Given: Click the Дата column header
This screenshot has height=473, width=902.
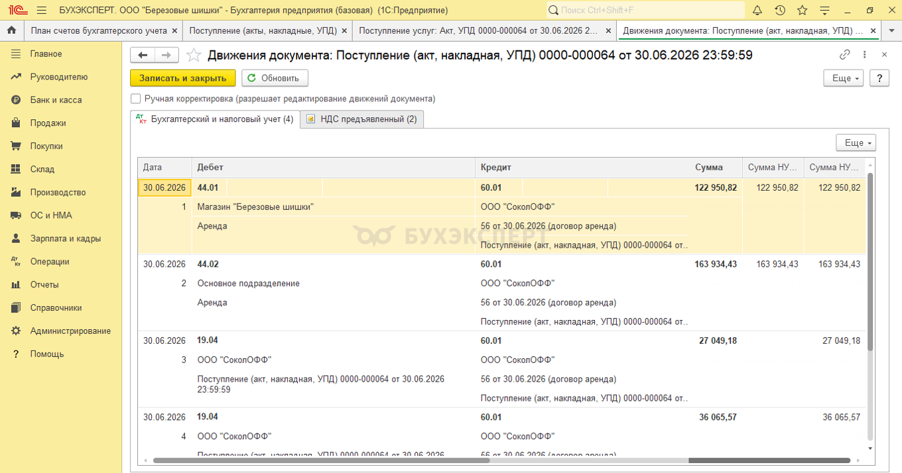Looking at the screenshot, I should tap(164, 167).
